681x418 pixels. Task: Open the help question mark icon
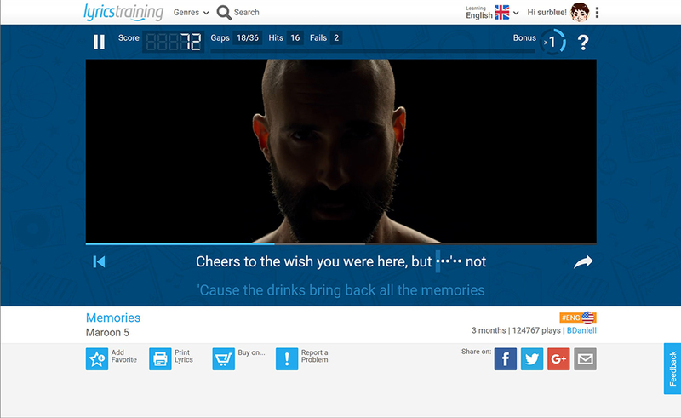point(583,43)
